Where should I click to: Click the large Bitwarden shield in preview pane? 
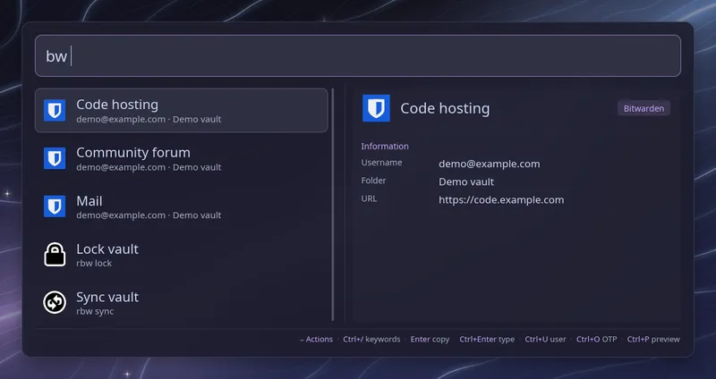pyautogui.click(x=376, y=108)
